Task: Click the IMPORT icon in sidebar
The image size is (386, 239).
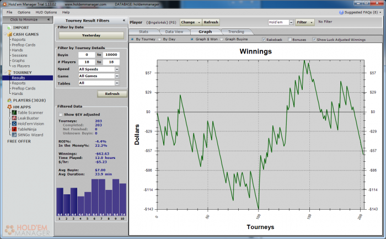Action: coord(9,28)
